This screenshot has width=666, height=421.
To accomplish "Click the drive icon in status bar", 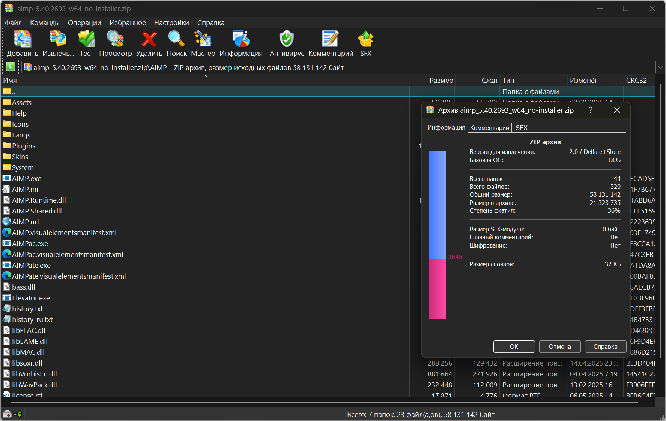I will click(x=7, y=414).
